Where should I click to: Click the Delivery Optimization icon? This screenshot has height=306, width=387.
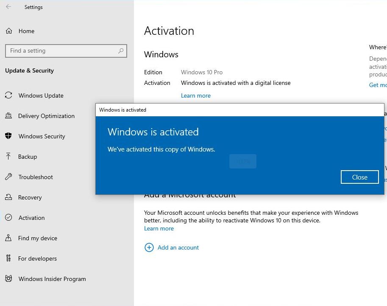[x=8, y=115]
